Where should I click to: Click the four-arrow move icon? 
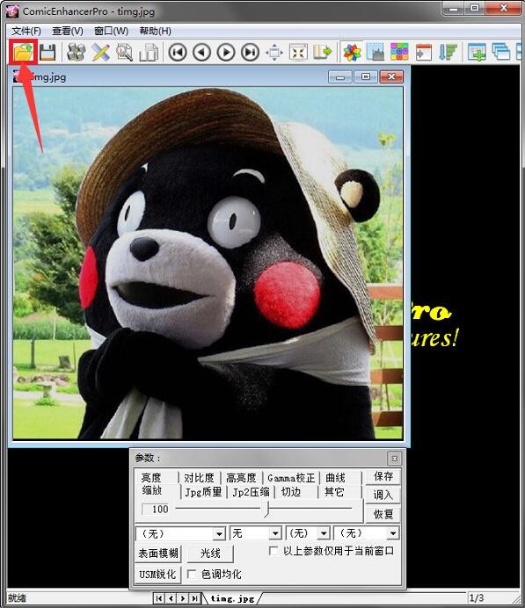coord(274,52)
